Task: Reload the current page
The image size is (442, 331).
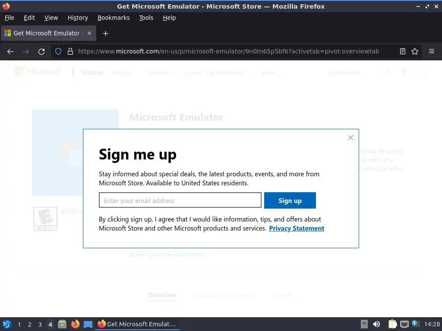Action: coord(41,52)
